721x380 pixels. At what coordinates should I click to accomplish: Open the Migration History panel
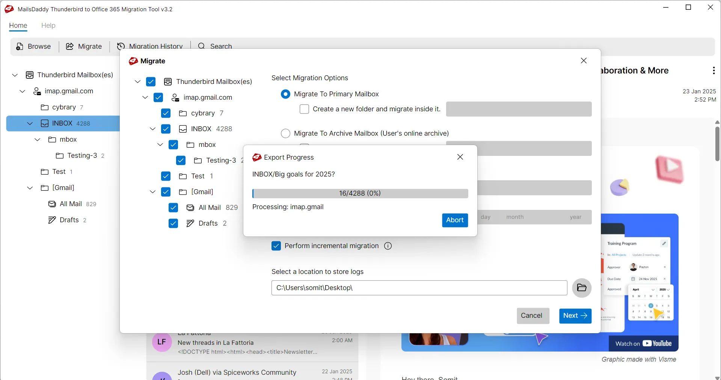pos(150,46)
